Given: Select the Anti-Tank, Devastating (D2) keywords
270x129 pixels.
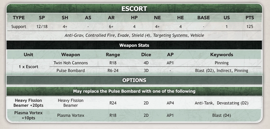Looking at the screenshot, I should click(x=222, y=103).
